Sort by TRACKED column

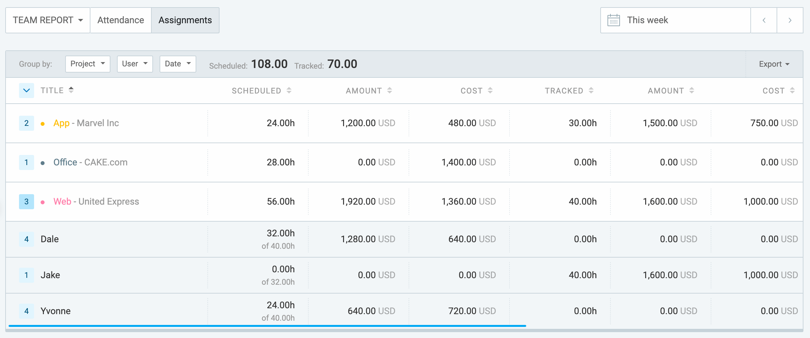tap(569, 91)
